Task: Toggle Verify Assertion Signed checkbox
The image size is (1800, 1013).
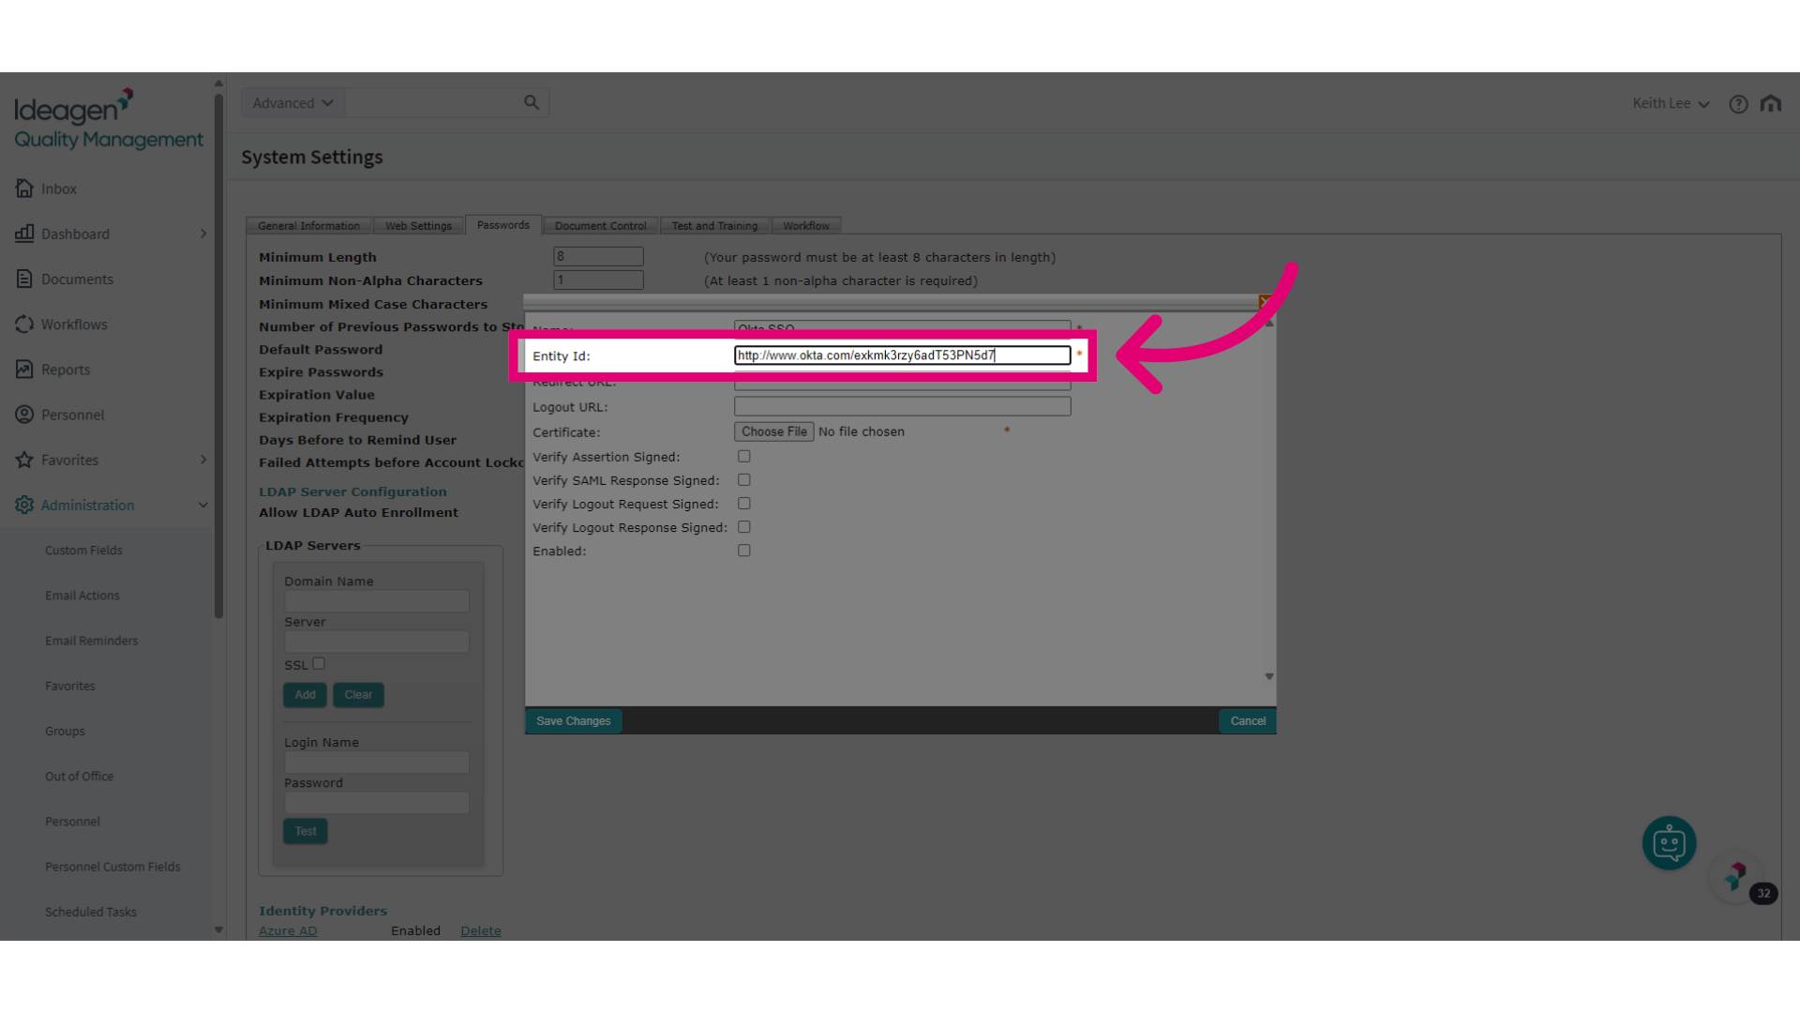Action: pyautogui.click(x=744, y=457)
